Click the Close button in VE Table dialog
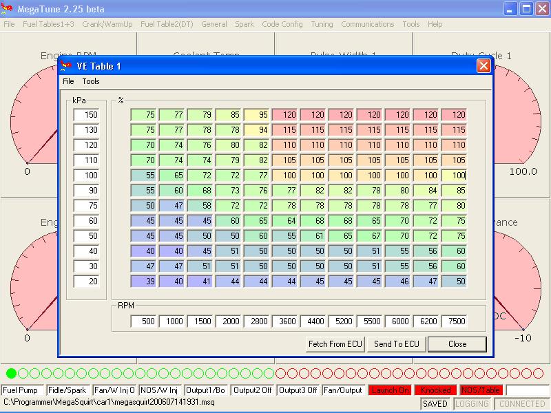The width and height of the screenshot is (551, 413). [457, 344]
